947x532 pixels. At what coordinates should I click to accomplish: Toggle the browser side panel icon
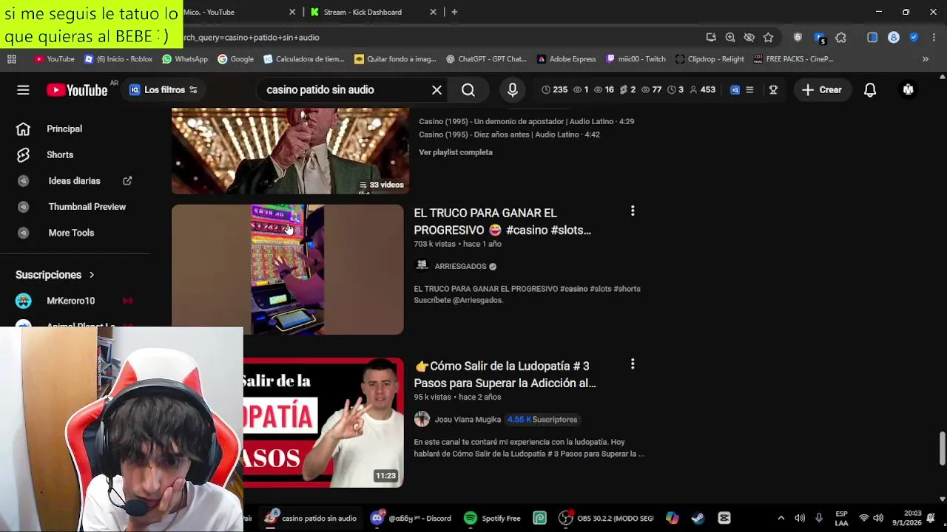pos(872,37)
